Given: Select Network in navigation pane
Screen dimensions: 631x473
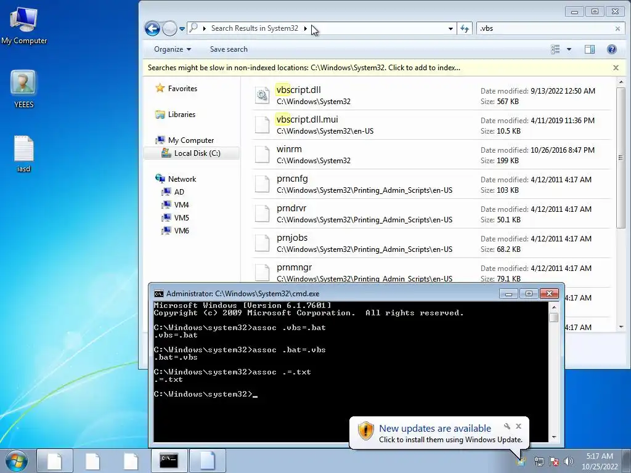Looking at the screenshot, I should point(176,179).
